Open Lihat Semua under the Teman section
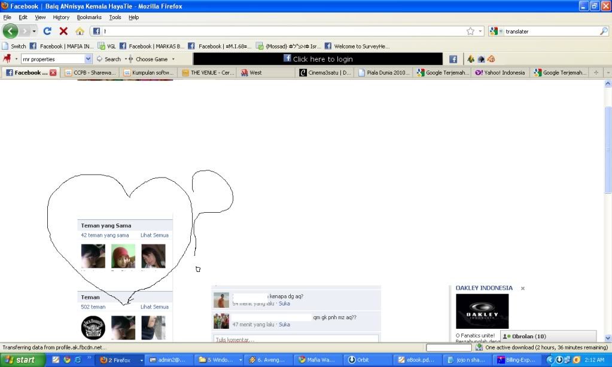612x367 pixels. coord(154,307)
